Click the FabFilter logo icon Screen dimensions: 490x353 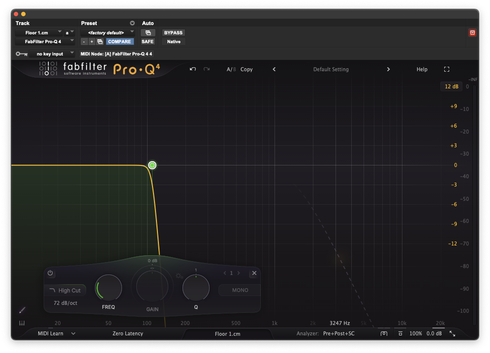tap(48, 68)
